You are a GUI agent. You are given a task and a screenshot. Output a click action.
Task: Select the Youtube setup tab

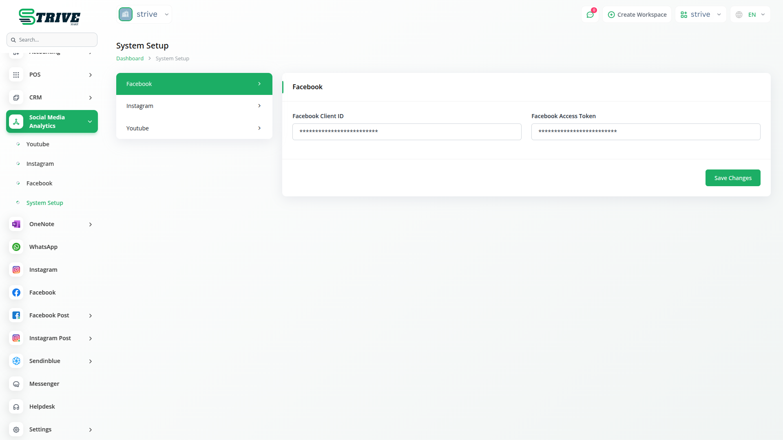tap(194, 128)
